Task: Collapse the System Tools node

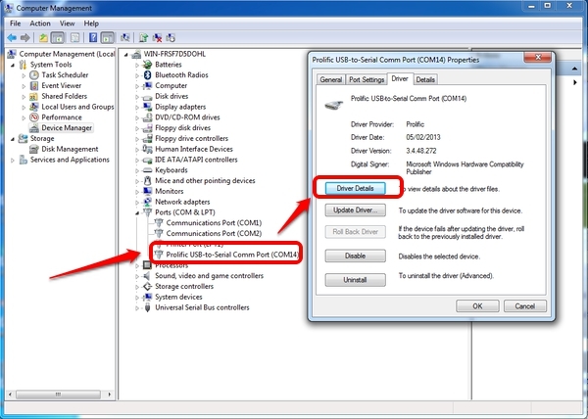Action: point(13,66)
